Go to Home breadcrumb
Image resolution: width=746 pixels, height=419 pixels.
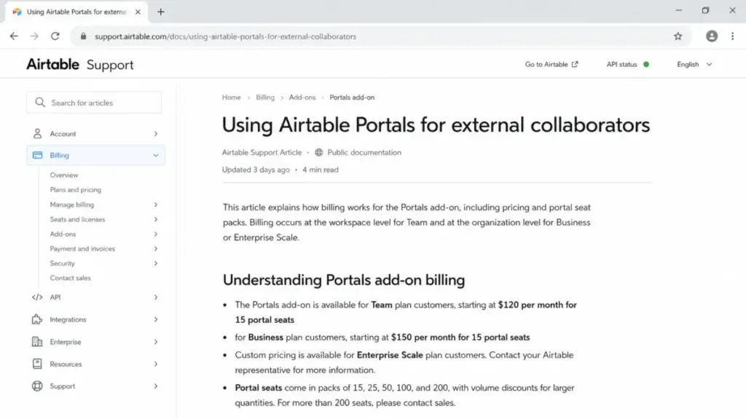231,97
